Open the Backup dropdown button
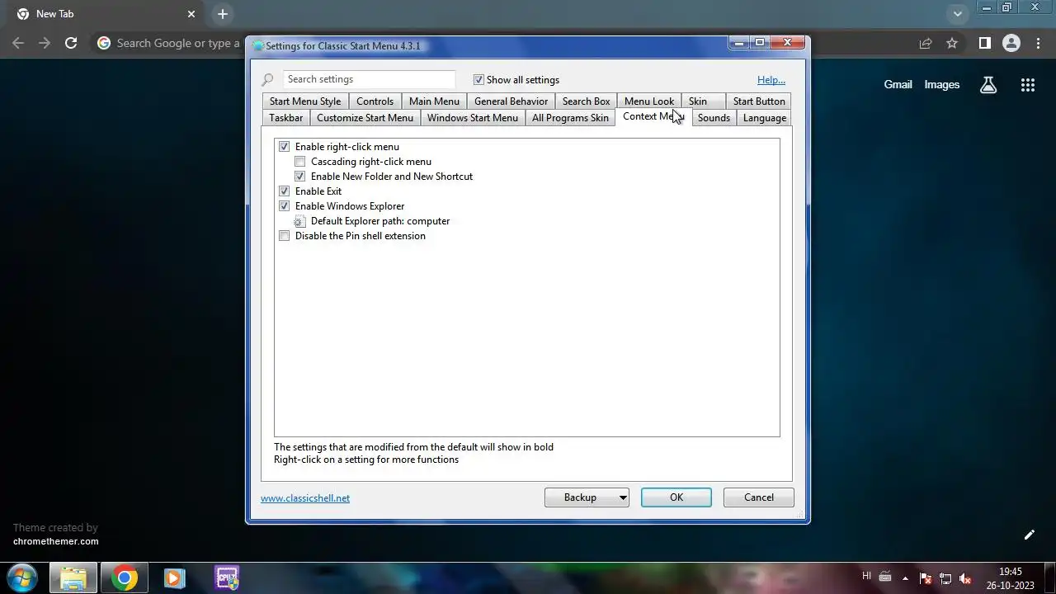The width and height of the screenshot is (1056, 594). (x=587, y=497)
